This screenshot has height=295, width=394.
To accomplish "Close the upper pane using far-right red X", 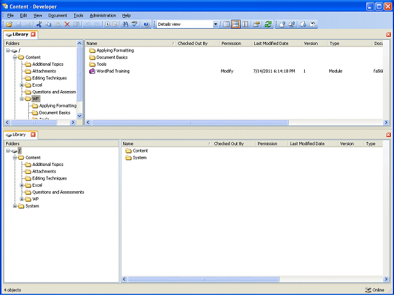I will tap(388, 34).
